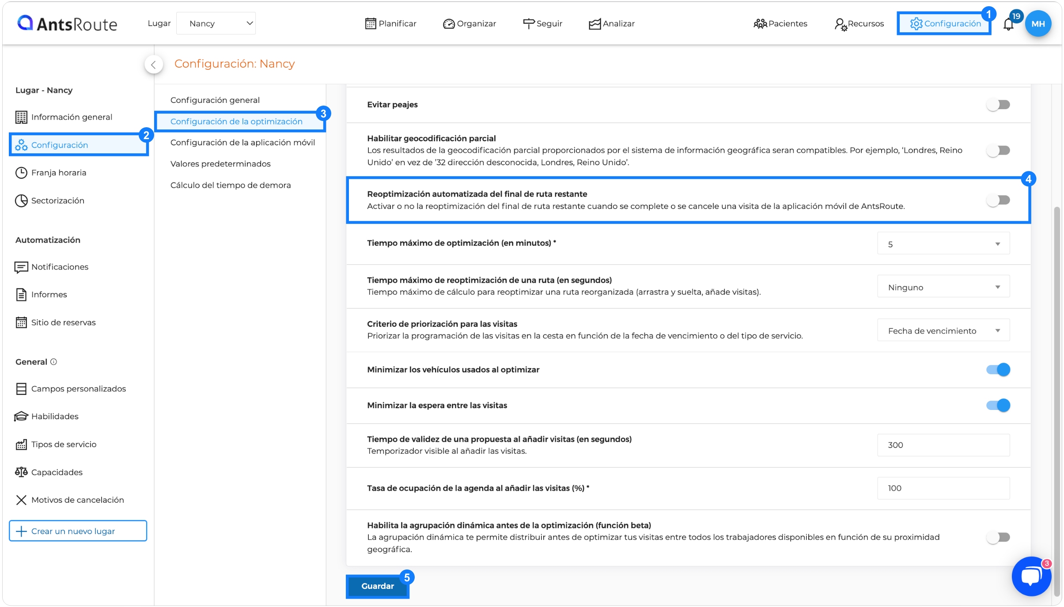Screen dimensions: 1064x607
Task: Select Configuración de la aplicación móvil tab
Action: 242,142
